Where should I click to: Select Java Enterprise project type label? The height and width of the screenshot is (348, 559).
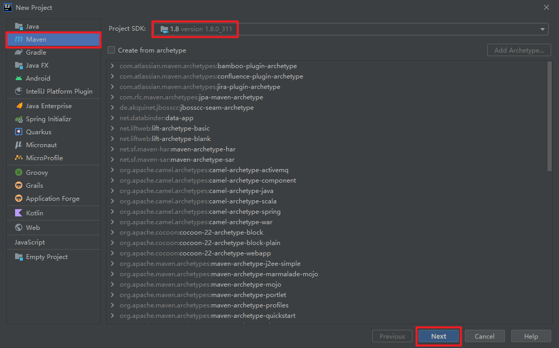[x=49, y=106]
